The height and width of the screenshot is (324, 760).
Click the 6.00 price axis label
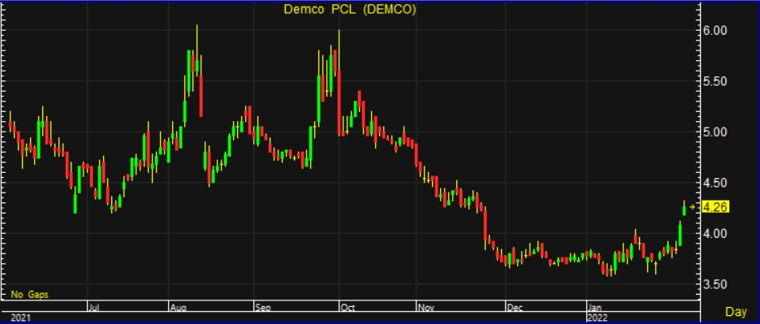[x=715, y=31]
